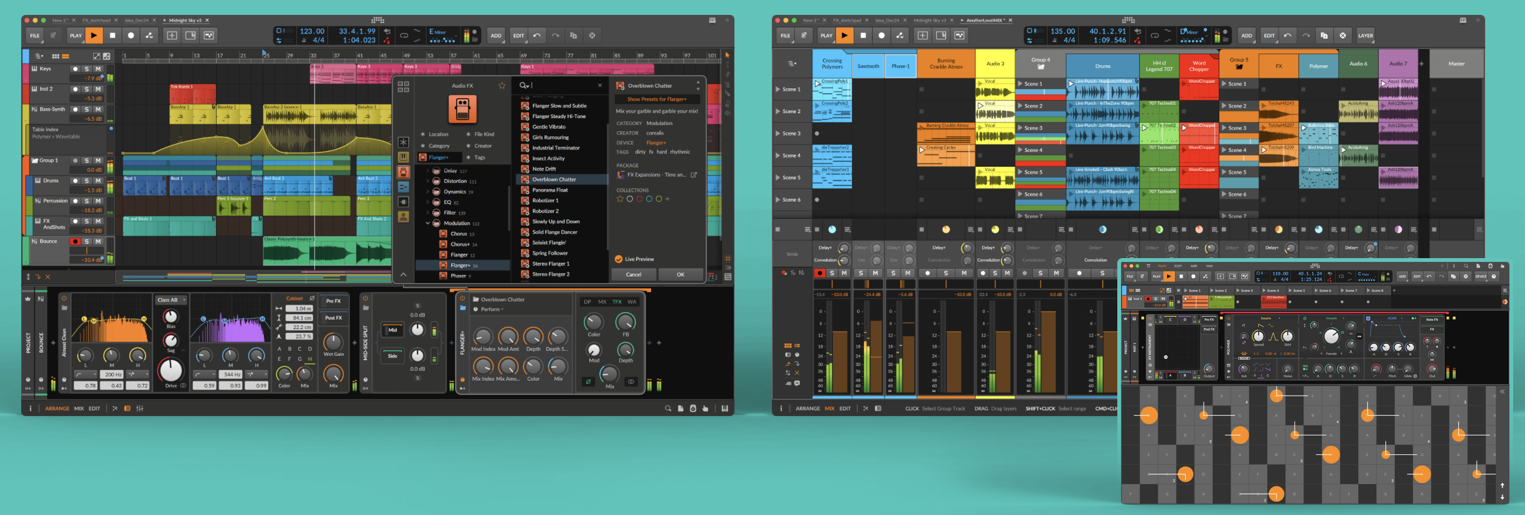Expand the Filter category in the browser

tap(428, 213)
